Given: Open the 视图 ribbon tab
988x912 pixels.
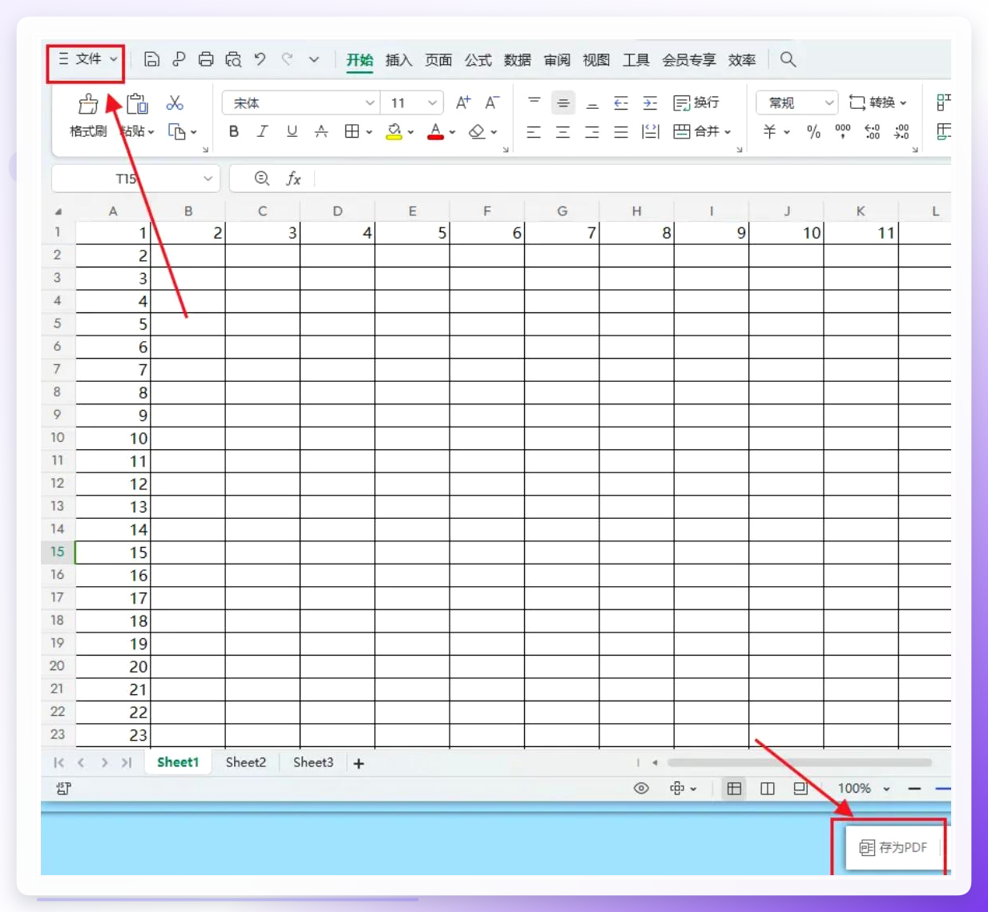Looking at the screenshot, I should click(596, 60).
